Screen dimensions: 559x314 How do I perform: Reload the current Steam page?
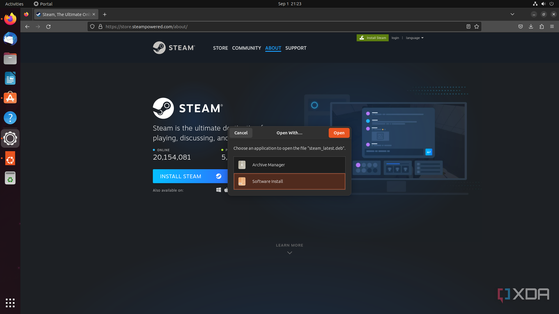(48, 26)
